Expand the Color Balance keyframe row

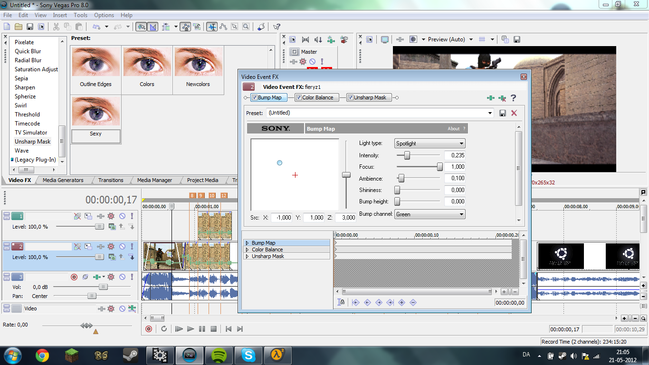click(x=248, y=250)
